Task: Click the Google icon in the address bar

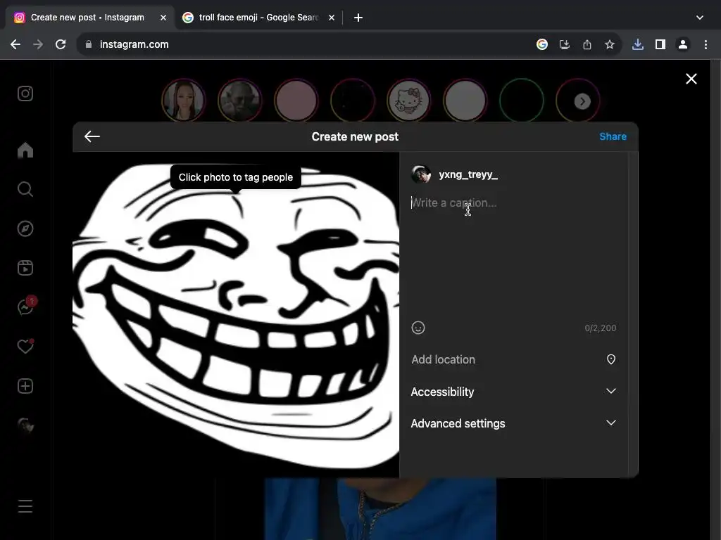Action: tap(542, 44)
